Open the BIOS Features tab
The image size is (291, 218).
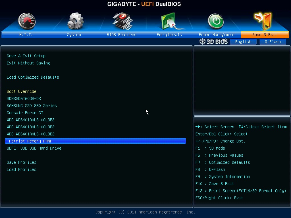point(122,35)
